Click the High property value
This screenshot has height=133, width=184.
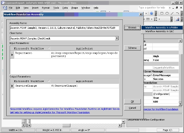pos(166,56)
